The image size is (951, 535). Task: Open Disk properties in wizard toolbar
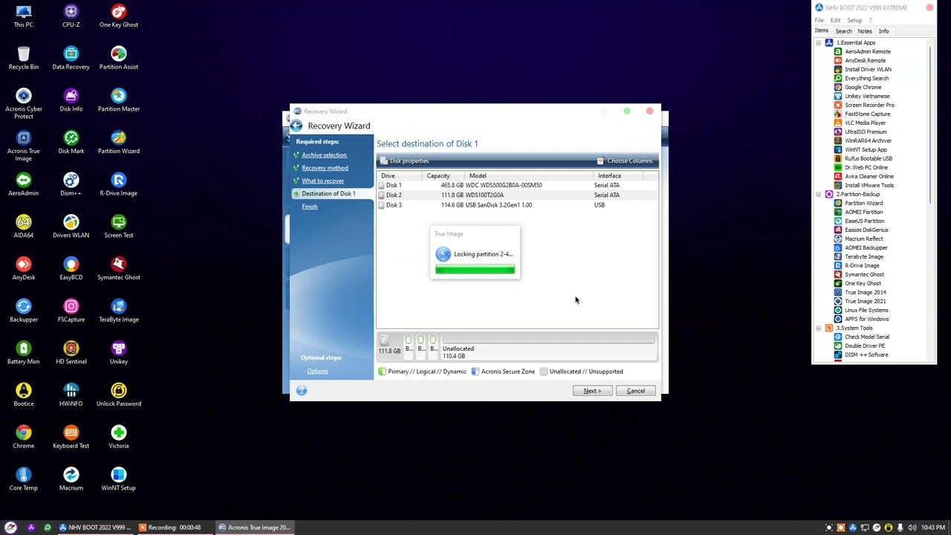pyautogui.click(x=404, y=160)
